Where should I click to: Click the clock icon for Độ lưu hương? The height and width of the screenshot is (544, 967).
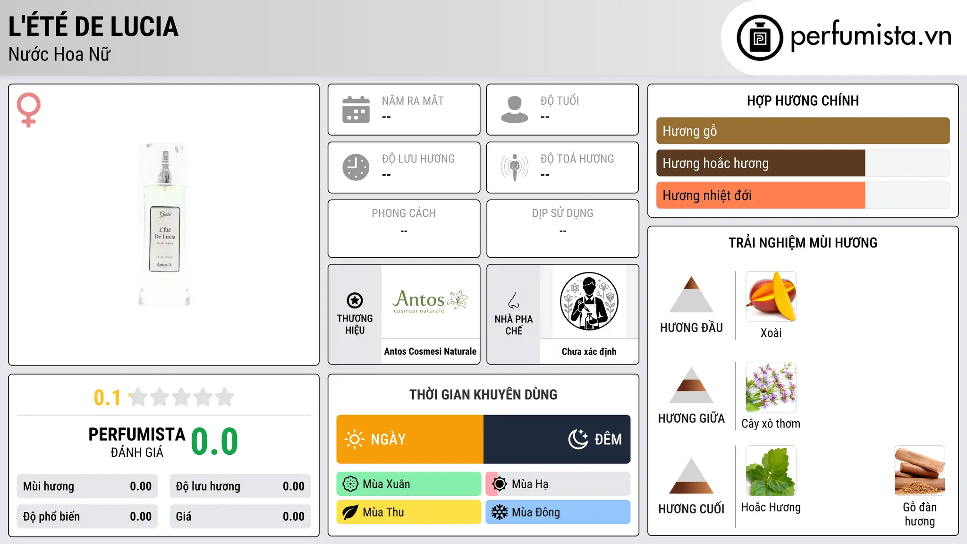tap(356, 167)
